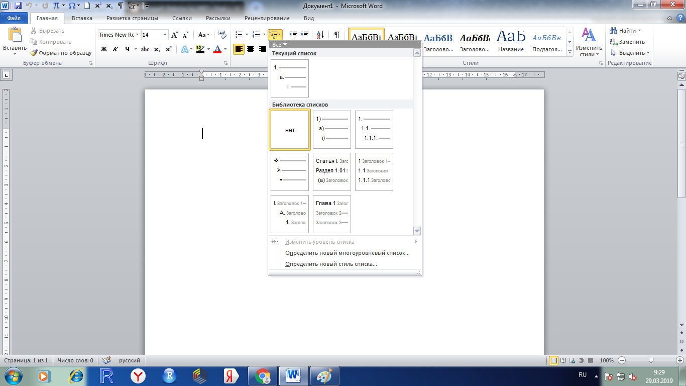Screen dimensions: 686x386
Task: Click Определить новый многоуровневый список
Action: [348, 253]
